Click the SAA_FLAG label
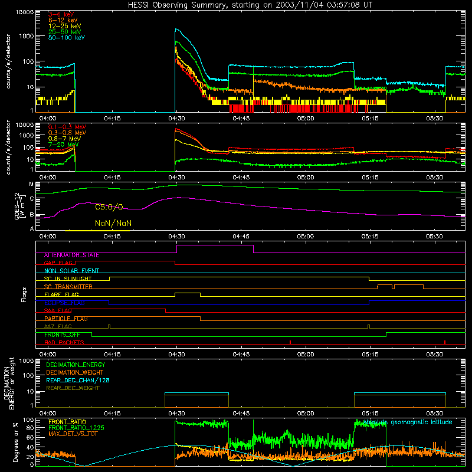The width and height of the screenshot is (472, 472). click(58, 310)
